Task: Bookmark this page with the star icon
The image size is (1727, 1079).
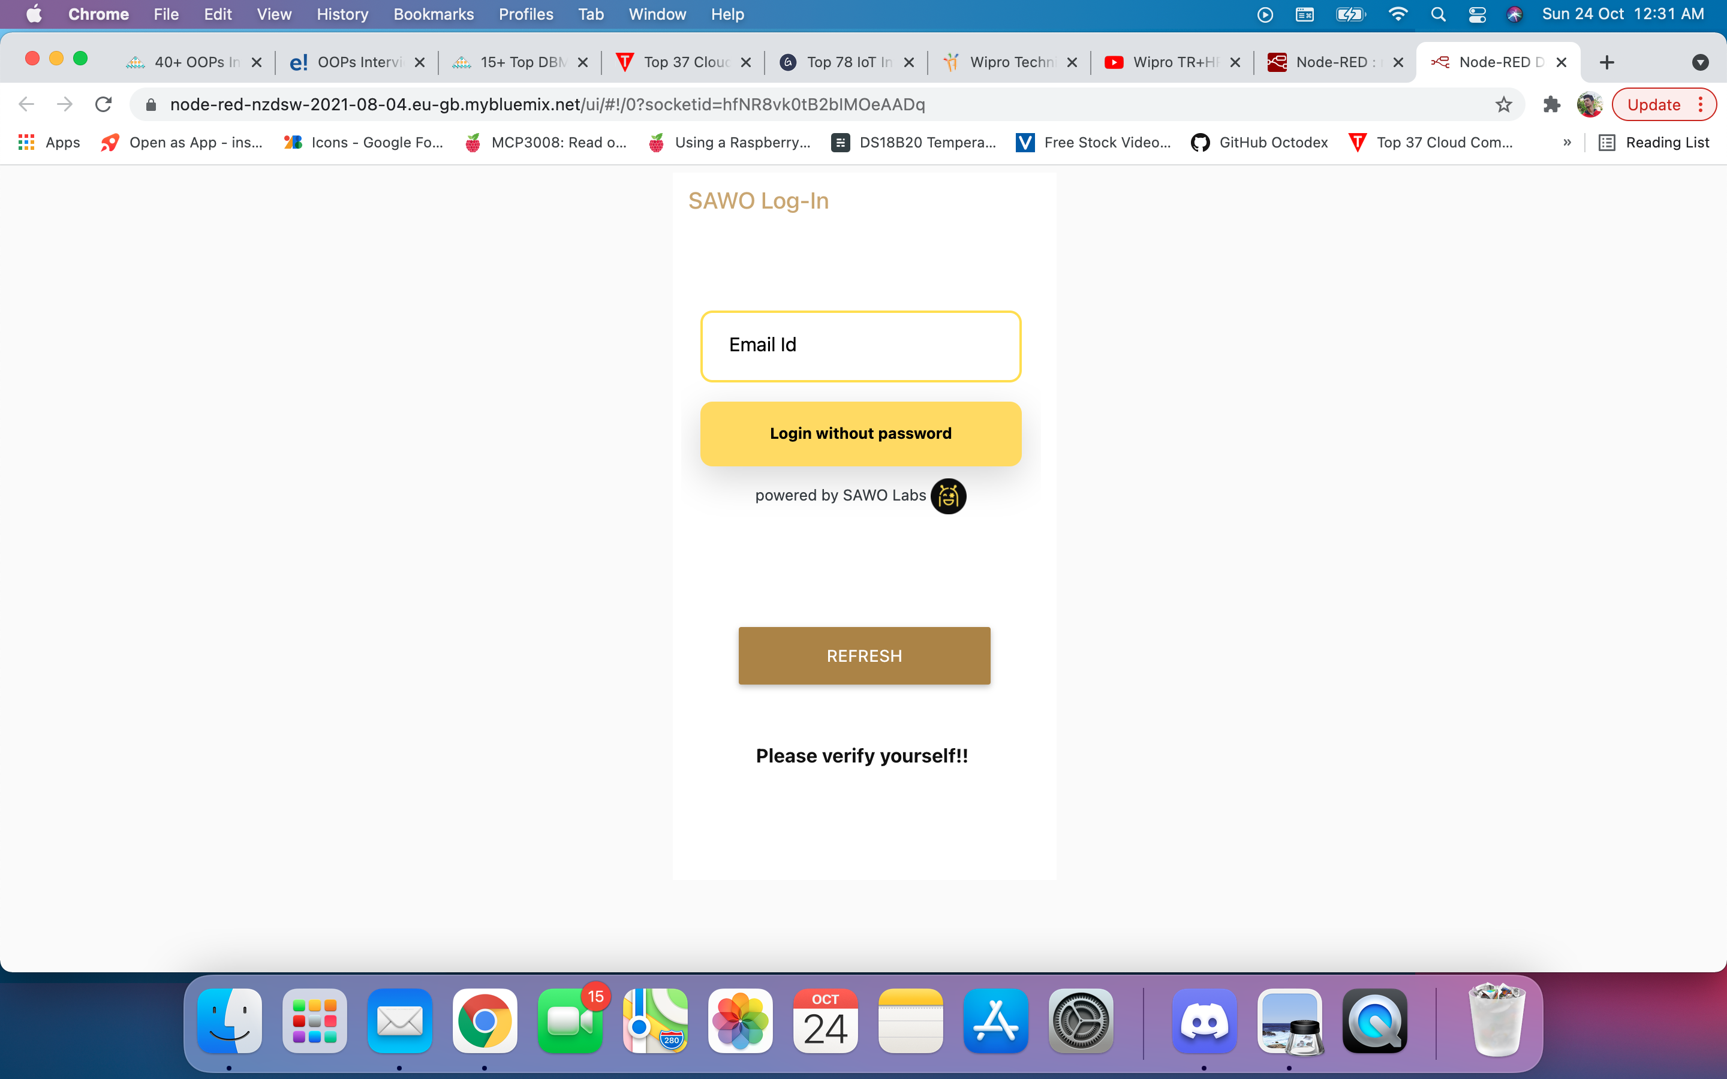Action: pos(1503,105)
